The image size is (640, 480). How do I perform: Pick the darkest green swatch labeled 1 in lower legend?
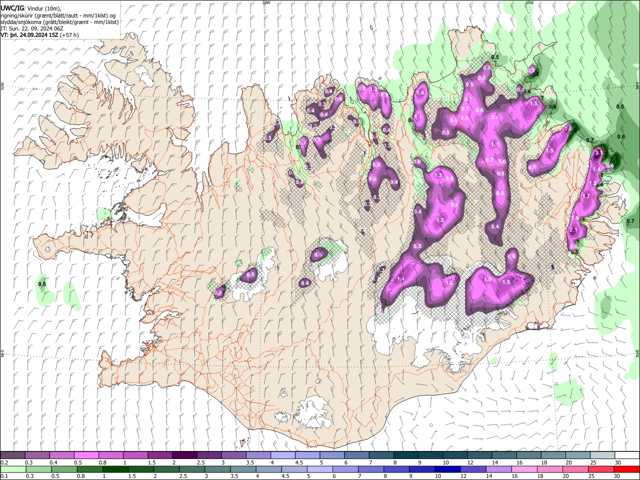pyautogui.click(x=115, y=469)
